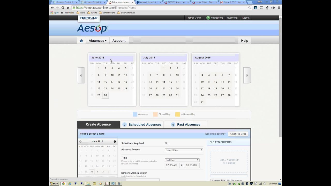Go to previous months with left arrow

tap(81, 75)
